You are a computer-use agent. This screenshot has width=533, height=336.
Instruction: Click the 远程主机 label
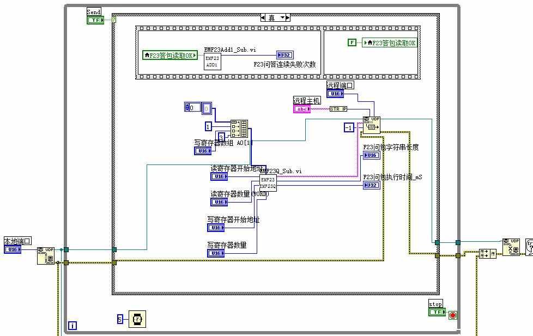[307, 101]
